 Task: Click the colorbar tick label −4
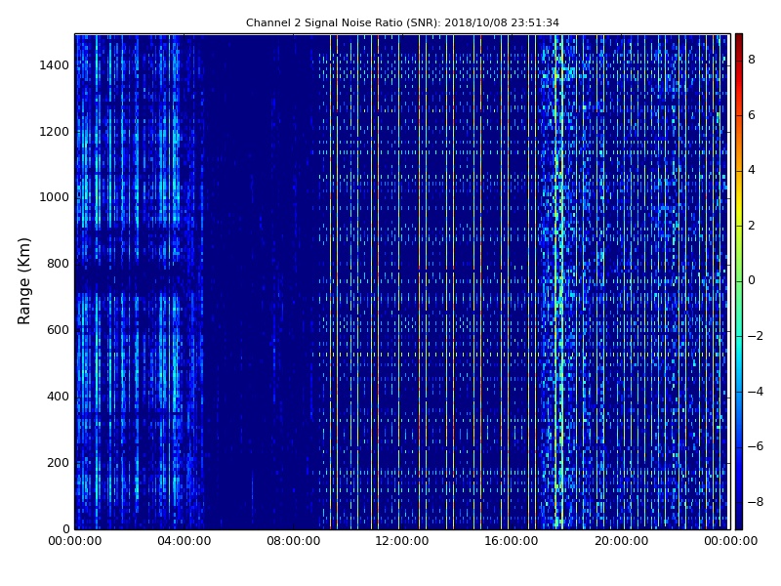(x=755, y=392)
